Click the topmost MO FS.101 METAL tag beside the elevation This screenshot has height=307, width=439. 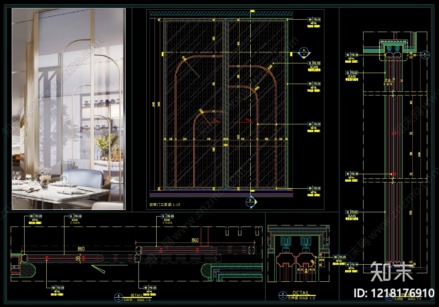point(314,23)
